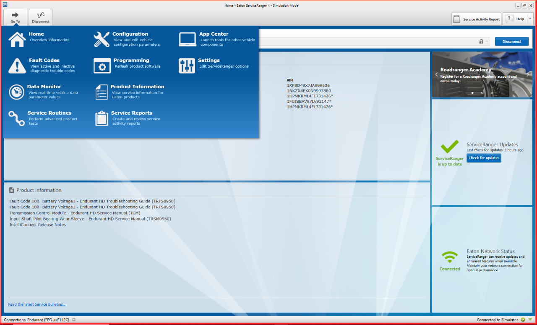The image size is (537, 325).
Task: Click the Data Monitor gauge icon
Action: coord(17,92)
